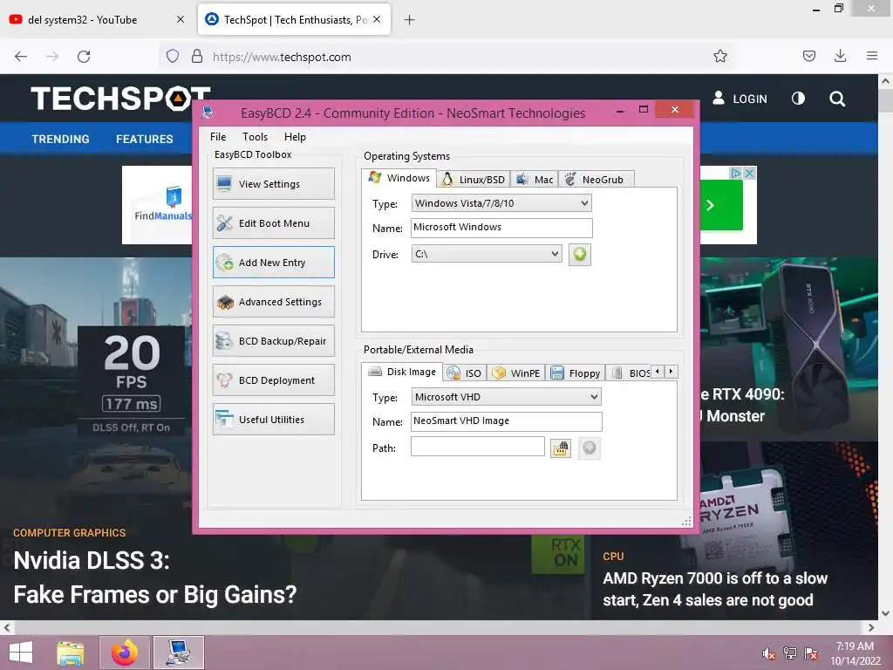Click the Firefox address bar URL

(282, 57)
